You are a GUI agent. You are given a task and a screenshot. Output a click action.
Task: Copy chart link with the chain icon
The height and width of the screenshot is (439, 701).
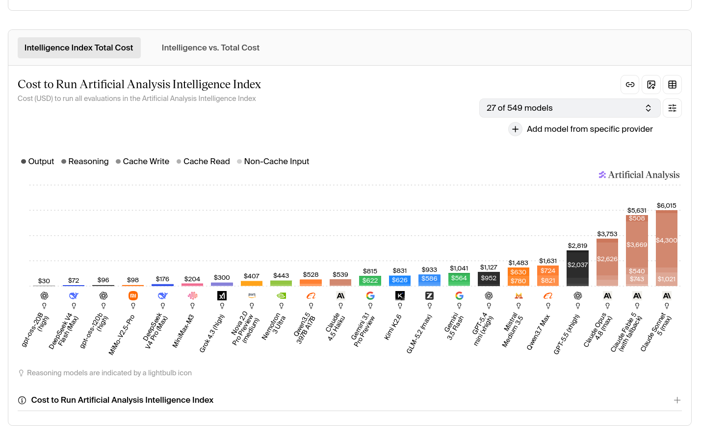pyautogui.click(x=630, y=85)
